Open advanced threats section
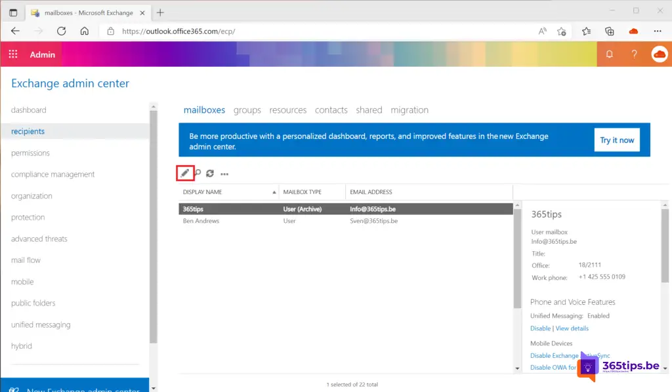This screenshot has width=672, height=392. click(39, 239)
